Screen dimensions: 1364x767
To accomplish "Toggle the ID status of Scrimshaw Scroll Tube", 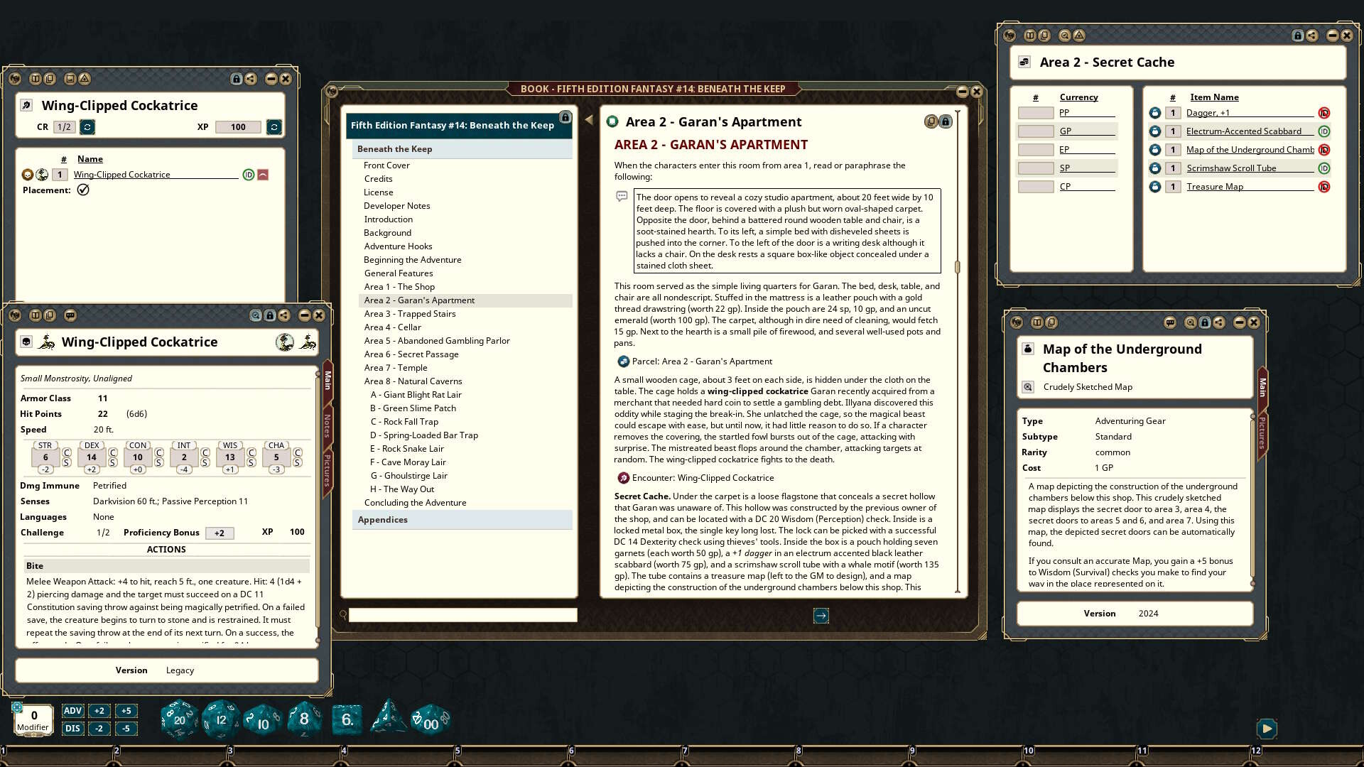I will 1324,168.
